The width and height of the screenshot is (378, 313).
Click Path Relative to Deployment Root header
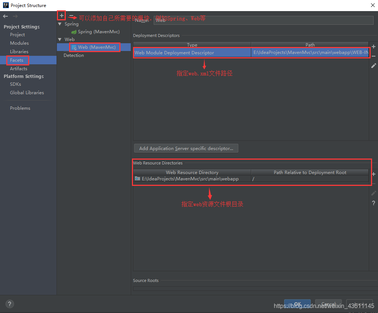[310, 173]
